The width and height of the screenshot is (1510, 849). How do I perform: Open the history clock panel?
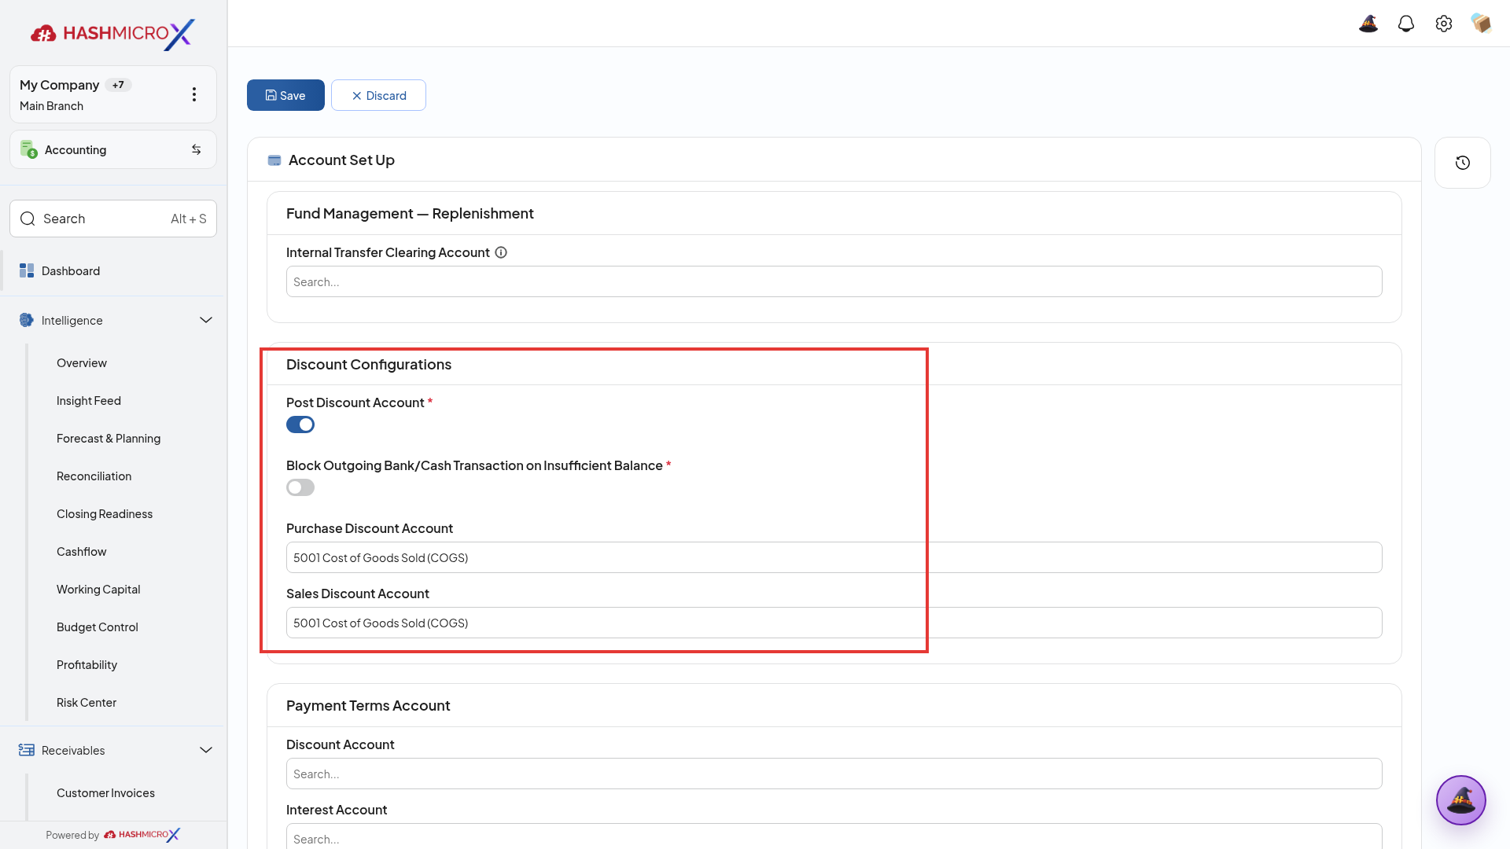(1463, 163)
